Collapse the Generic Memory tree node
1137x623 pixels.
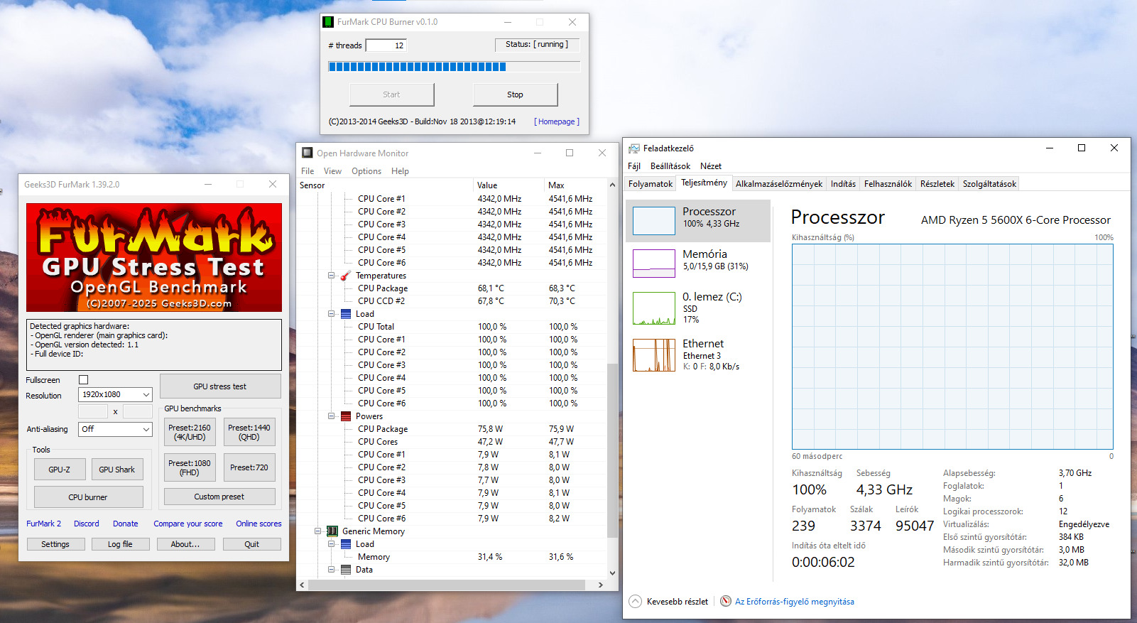pyautogui.click(x=318, y=531)
